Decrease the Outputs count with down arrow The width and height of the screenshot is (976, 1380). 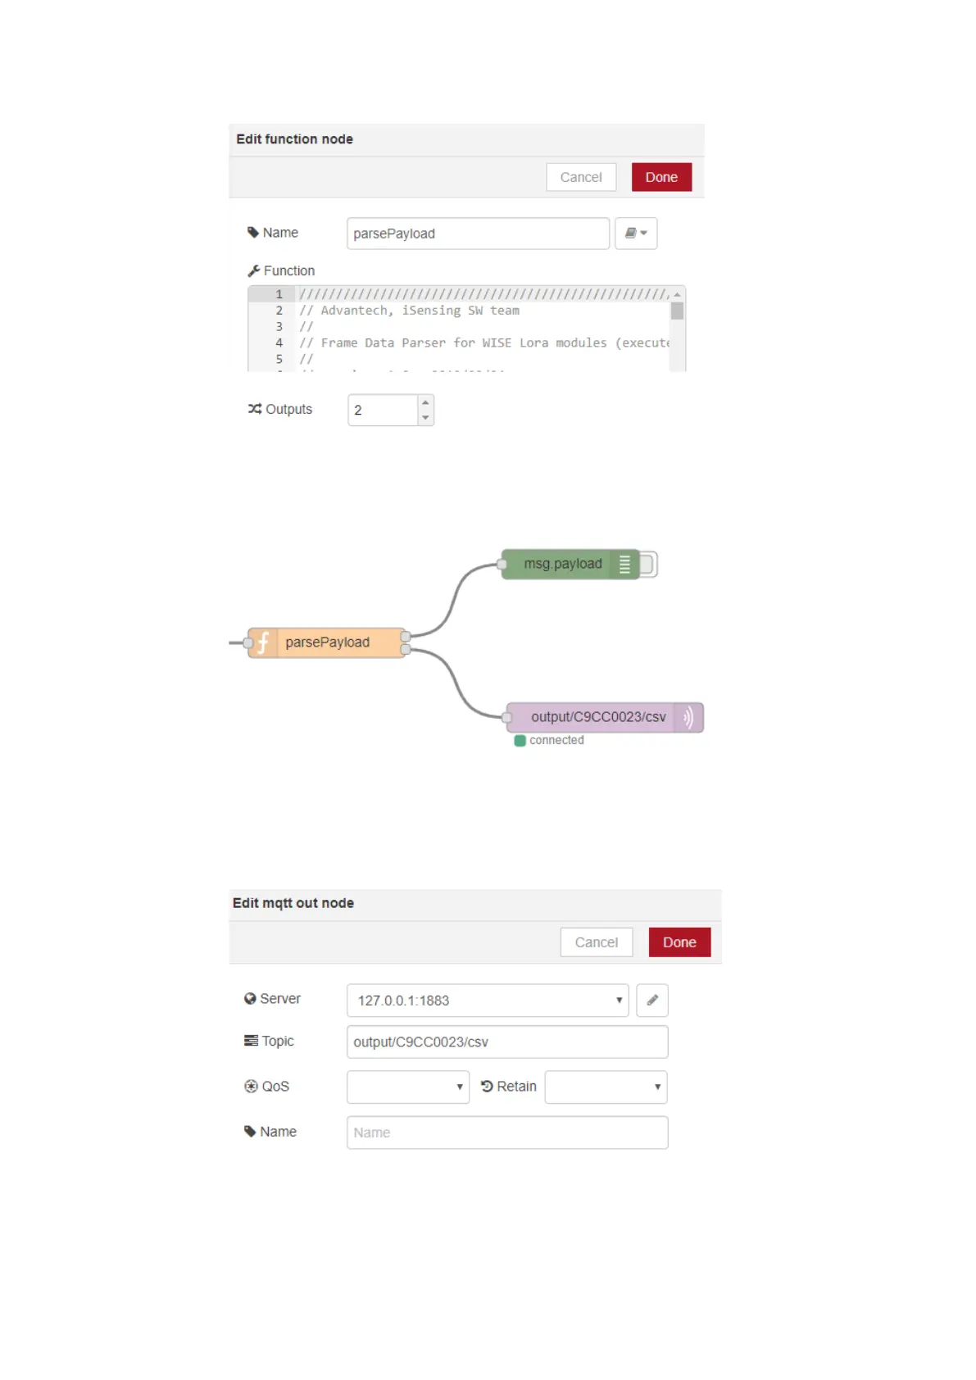(425, 418)
